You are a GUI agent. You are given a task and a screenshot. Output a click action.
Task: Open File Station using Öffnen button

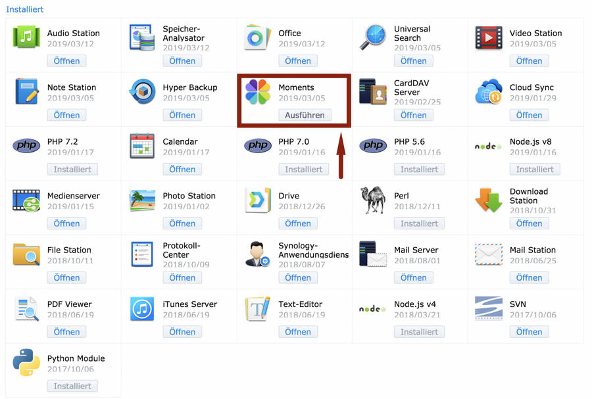(x=66, y=277)
